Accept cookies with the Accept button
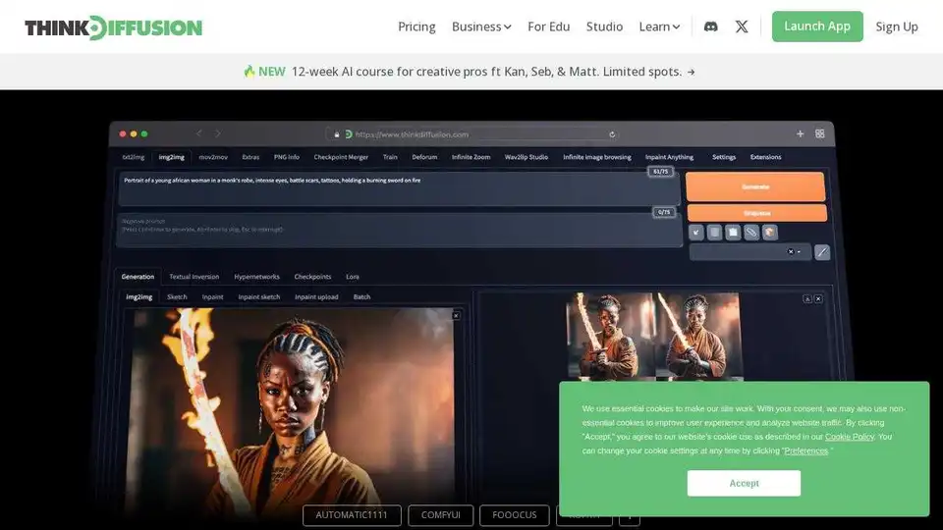This screenshot has width=943, height=530. tap(744, 483)
